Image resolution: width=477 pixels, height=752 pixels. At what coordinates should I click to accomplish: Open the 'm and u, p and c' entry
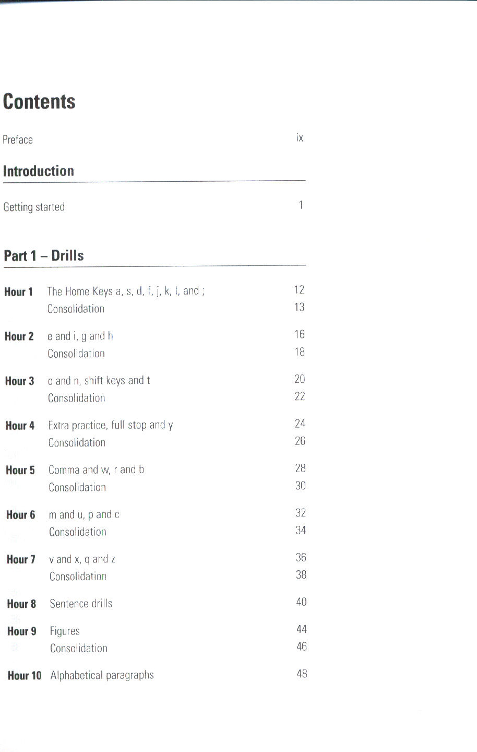(x=84, y=515)
